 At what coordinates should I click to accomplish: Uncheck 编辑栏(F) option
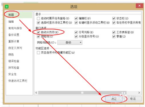click(x=76, y=18)
